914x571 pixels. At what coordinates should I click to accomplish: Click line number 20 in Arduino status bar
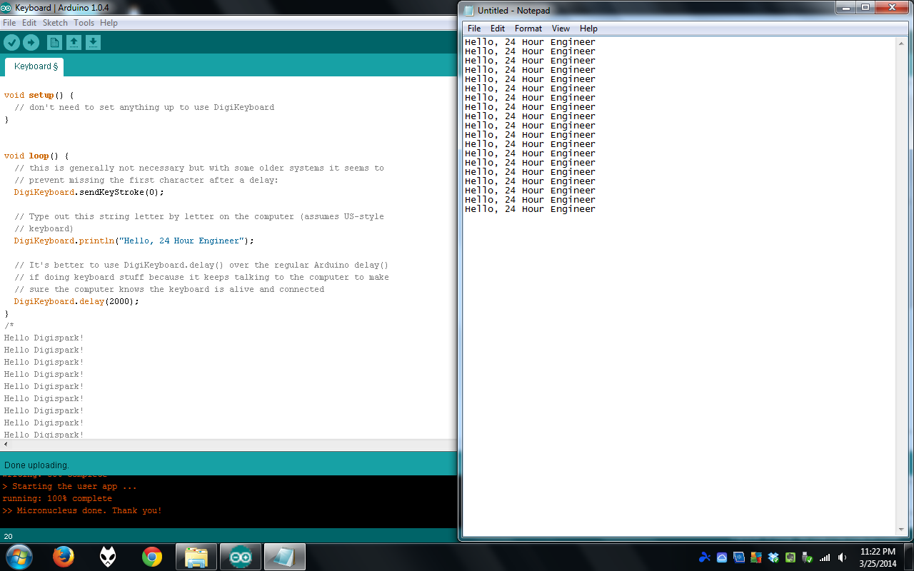[8, 536]
